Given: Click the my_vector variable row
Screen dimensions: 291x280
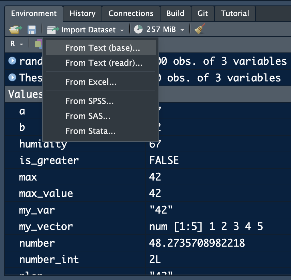Looking at the screenshot, I should [x=46, y=227].
